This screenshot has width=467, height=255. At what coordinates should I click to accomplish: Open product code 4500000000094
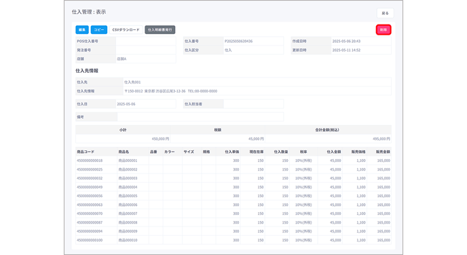[x=90, y=231]
